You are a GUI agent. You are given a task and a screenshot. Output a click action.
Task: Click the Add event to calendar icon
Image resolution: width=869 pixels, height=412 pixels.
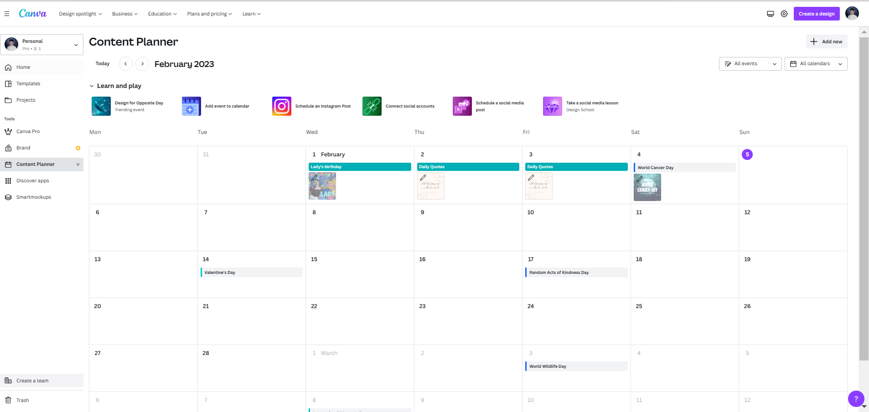[x=191, y=106]
